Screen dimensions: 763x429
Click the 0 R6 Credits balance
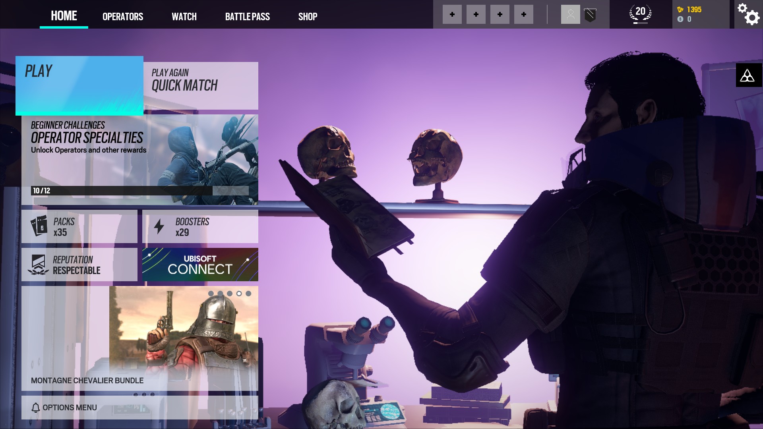[689, 19]
